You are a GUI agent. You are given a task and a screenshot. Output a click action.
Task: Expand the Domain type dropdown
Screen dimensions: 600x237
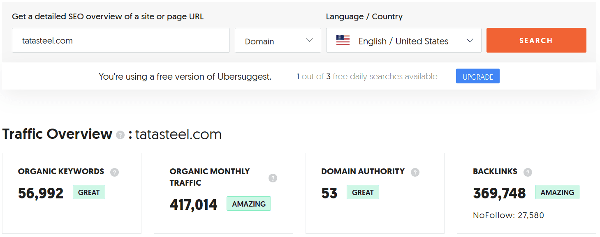278,41
